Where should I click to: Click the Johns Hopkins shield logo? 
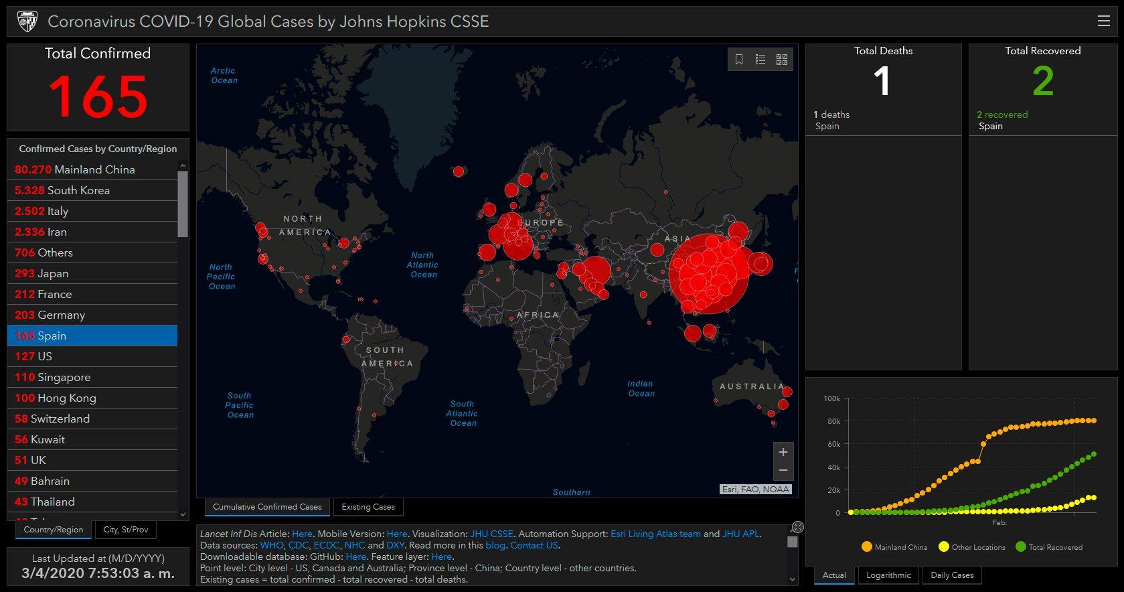pos(27,21)
